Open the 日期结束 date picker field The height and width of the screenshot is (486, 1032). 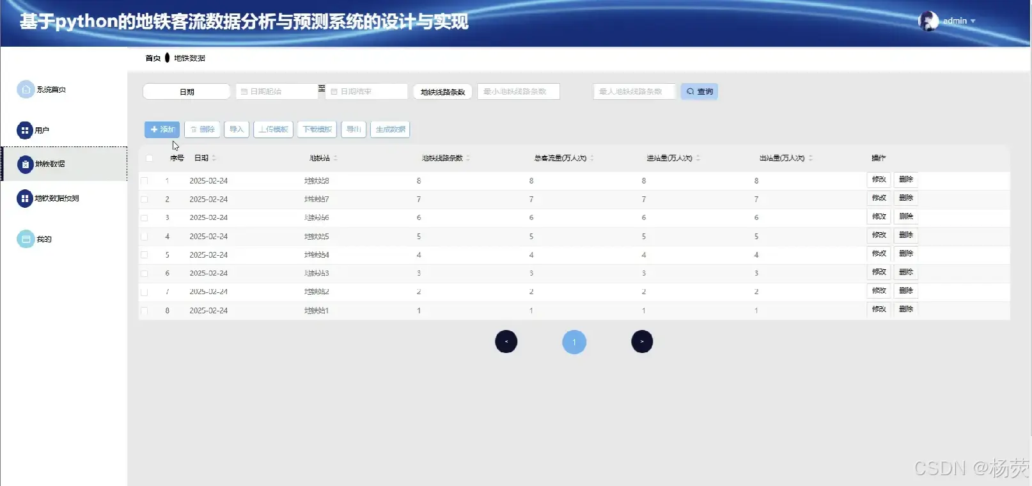point(366,91)
